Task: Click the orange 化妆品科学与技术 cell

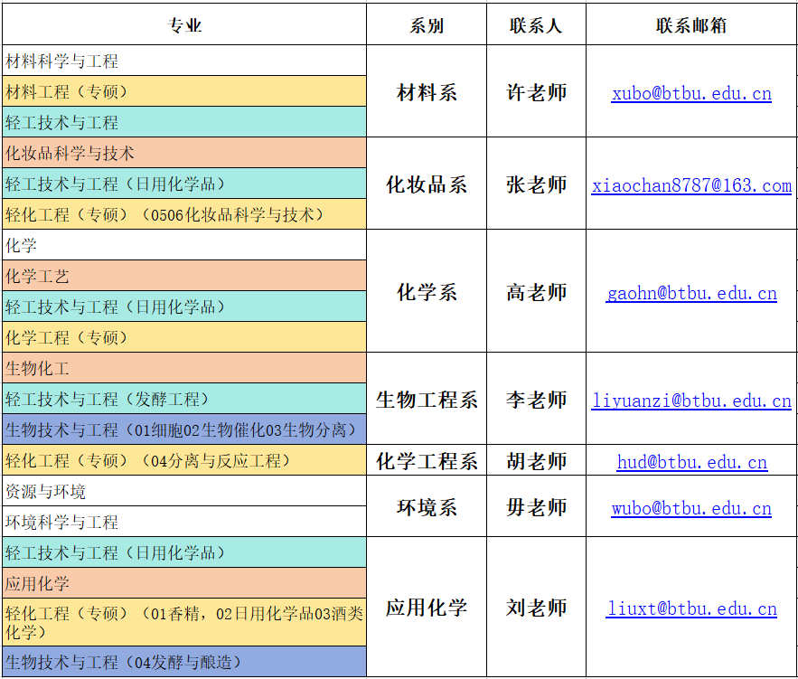Action: pyautogui.click(x=184, y=154)
